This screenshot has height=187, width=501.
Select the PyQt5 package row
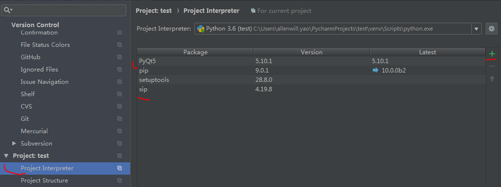tap(311, 61)
